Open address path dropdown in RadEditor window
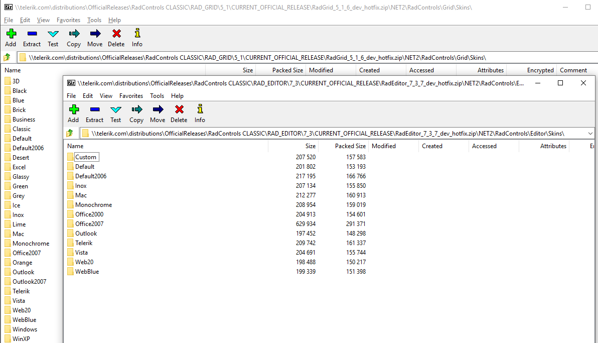The image size is (598, 343). (590, 133)
